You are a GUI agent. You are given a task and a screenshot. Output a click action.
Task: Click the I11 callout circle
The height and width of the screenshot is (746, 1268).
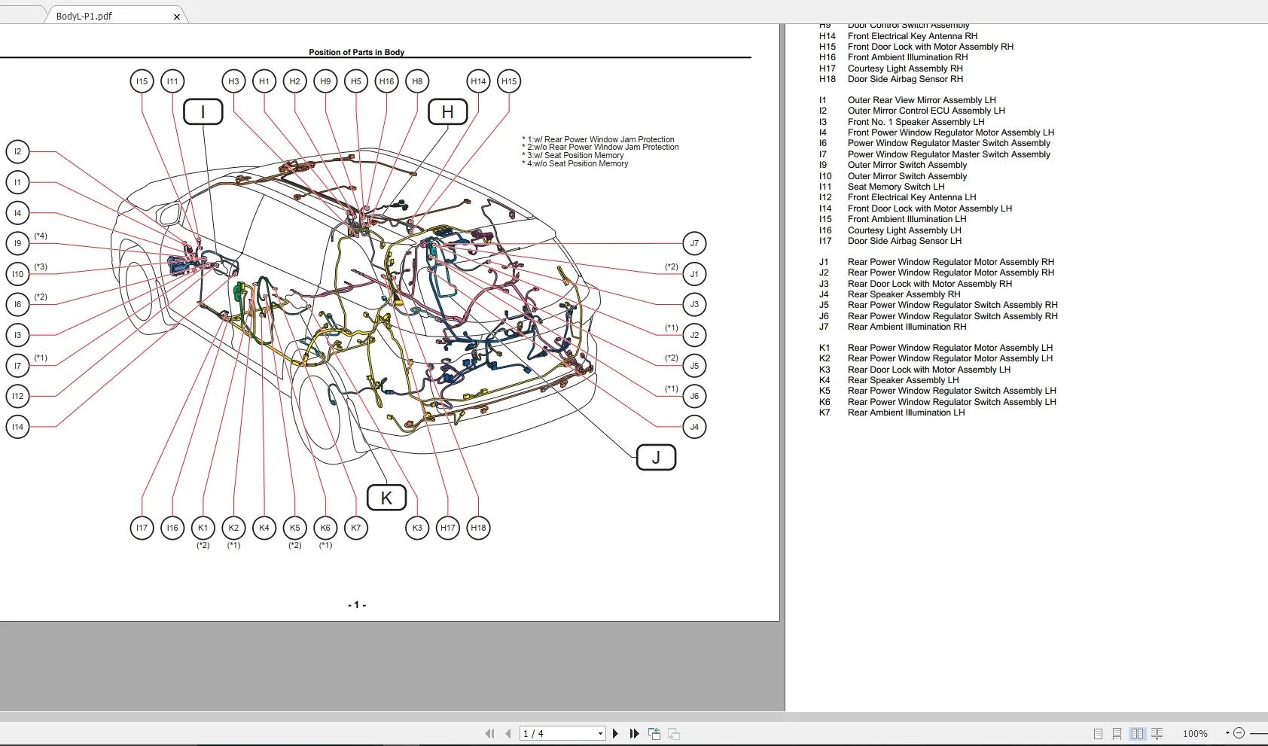pyautogui.click(x=172, y=81)
